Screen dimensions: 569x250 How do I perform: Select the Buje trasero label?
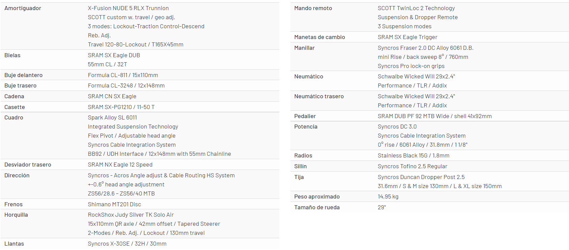[x=20, y=85]
